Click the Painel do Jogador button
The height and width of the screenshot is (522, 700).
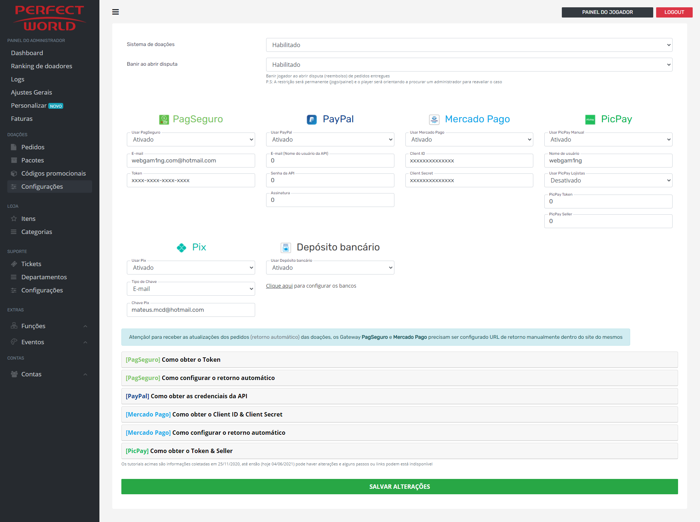point(607,12)
